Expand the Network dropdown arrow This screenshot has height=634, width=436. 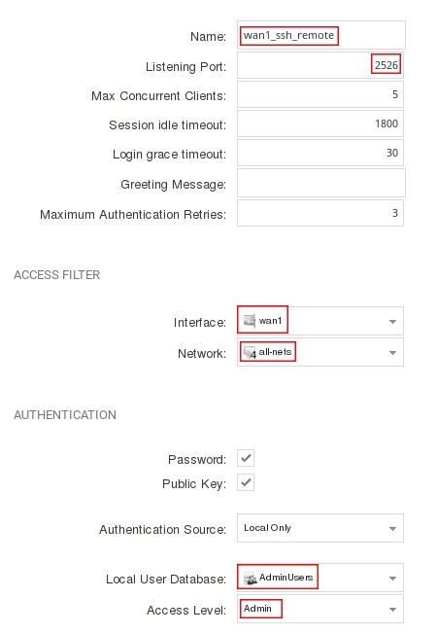(x=392, y=353)
